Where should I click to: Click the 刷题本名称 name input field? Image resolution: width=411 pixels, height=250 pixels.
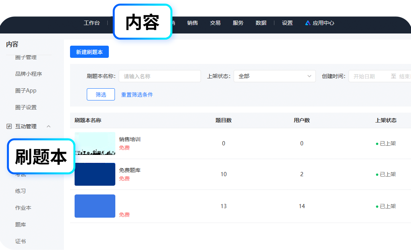(159, 76)
